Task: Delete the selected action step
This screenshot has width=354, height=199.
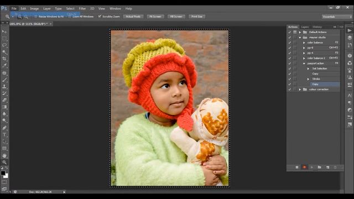Action: click(x=335, y=167)
